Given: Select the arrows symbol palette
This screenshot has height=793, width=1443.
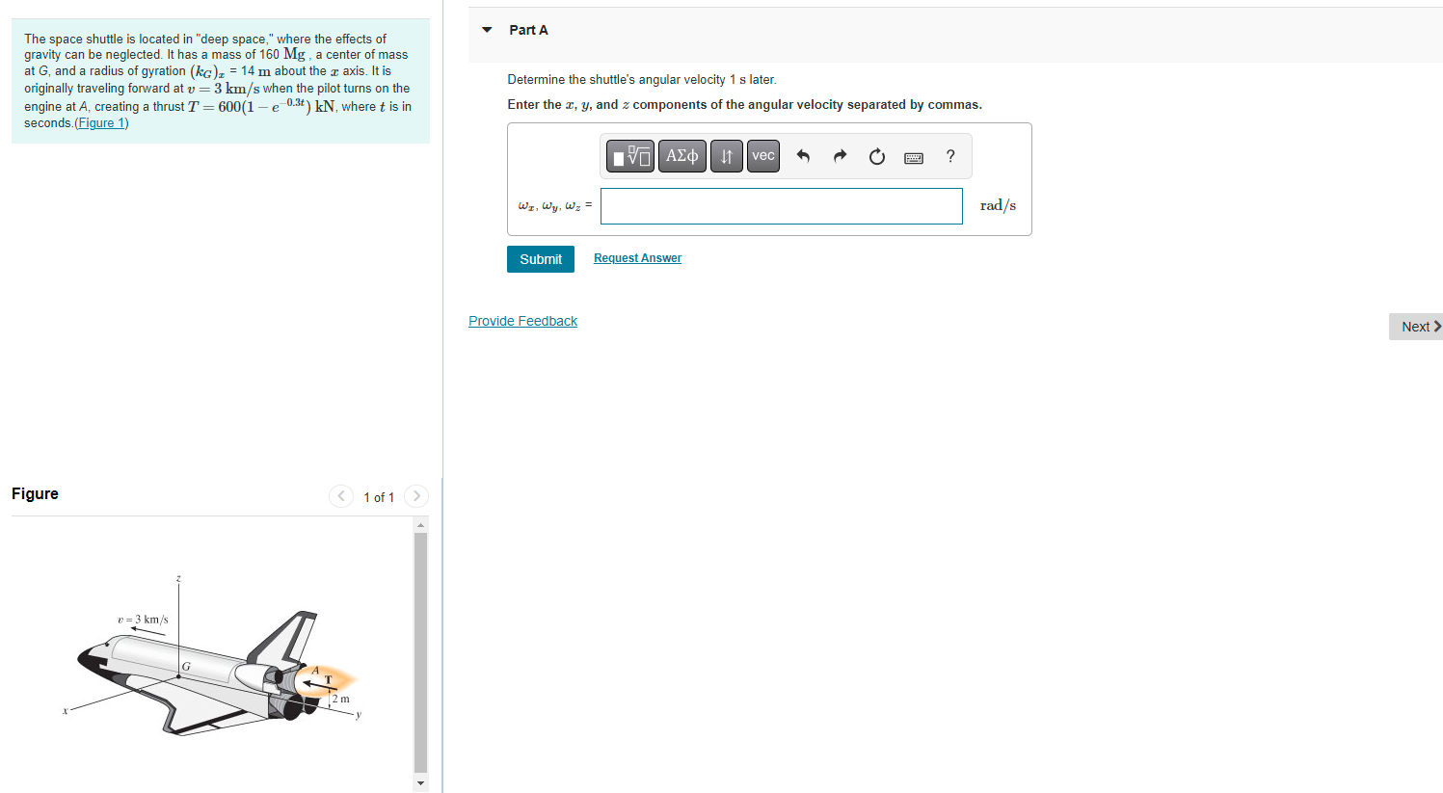Looking at the screenshot, I should point(726,155).
